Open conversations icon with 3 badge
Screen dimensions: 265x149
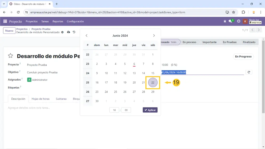230,22
